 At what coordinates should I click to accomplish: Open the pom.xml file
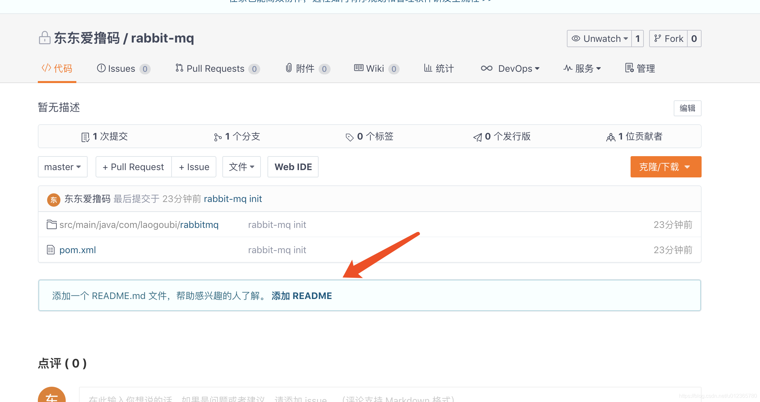pyautogui.click(x=78, y=250)
